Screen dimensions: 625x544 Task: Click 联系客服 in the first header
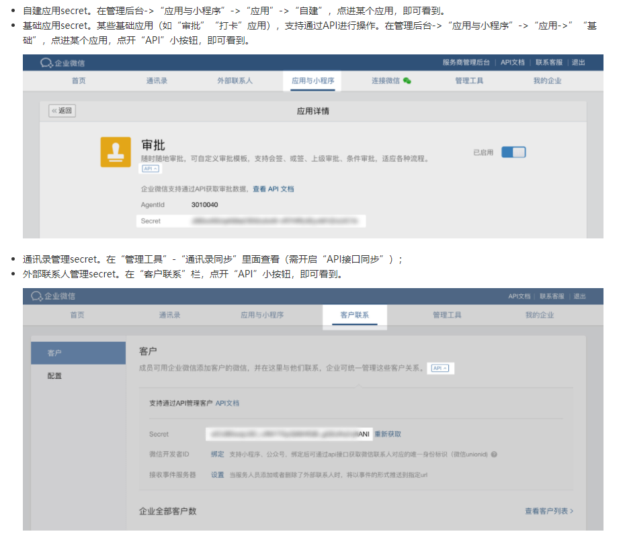tap(549, 62)
